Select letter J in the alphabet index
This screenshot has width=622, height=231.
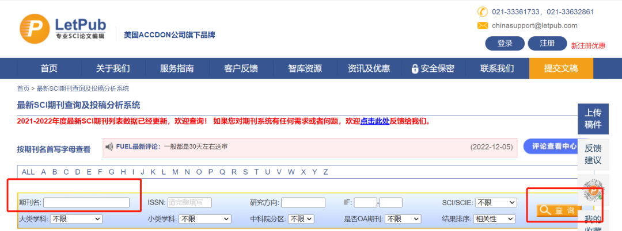pos(142,172)
